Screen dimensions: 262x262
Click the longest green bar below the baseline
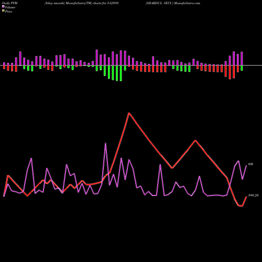(121, 73)
